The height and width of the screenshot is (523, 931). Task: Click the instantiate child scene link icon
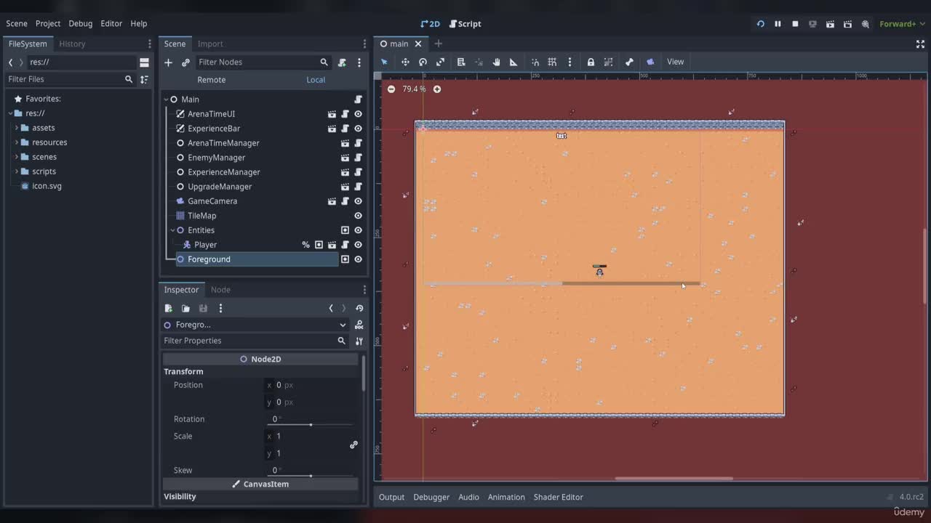point(185,62)
